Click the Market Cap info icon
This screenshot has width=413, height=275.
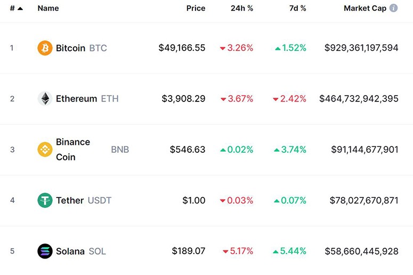coord(394,8)
